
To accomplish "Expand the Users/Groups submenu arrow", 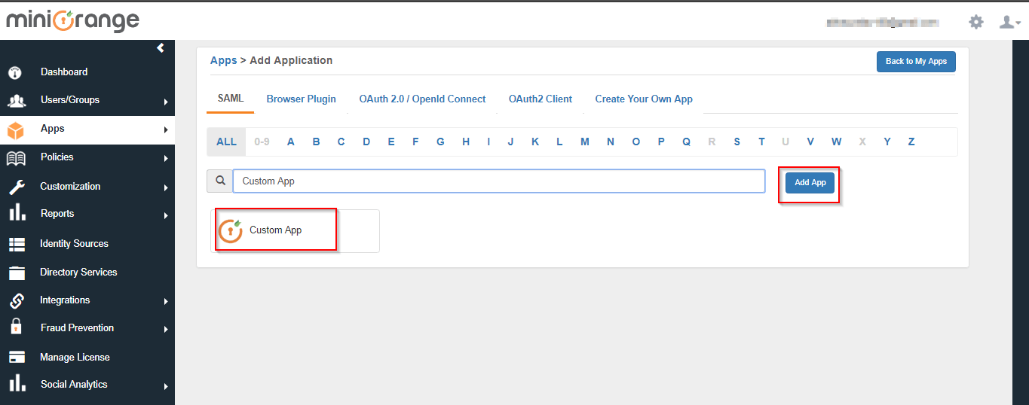I will click(166, 102).
